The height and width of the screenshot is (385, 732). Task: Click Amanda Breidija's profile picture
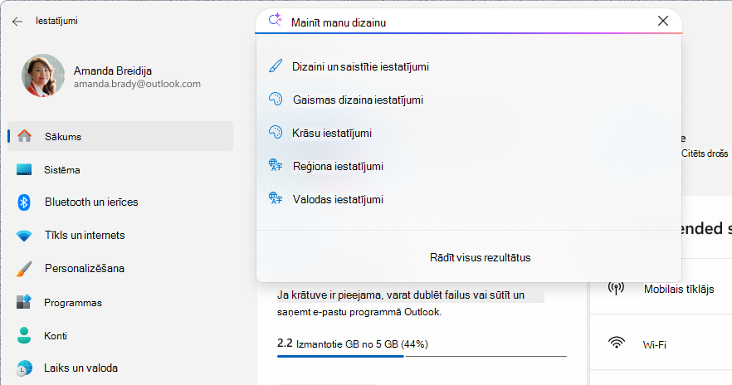pos(43,76)
